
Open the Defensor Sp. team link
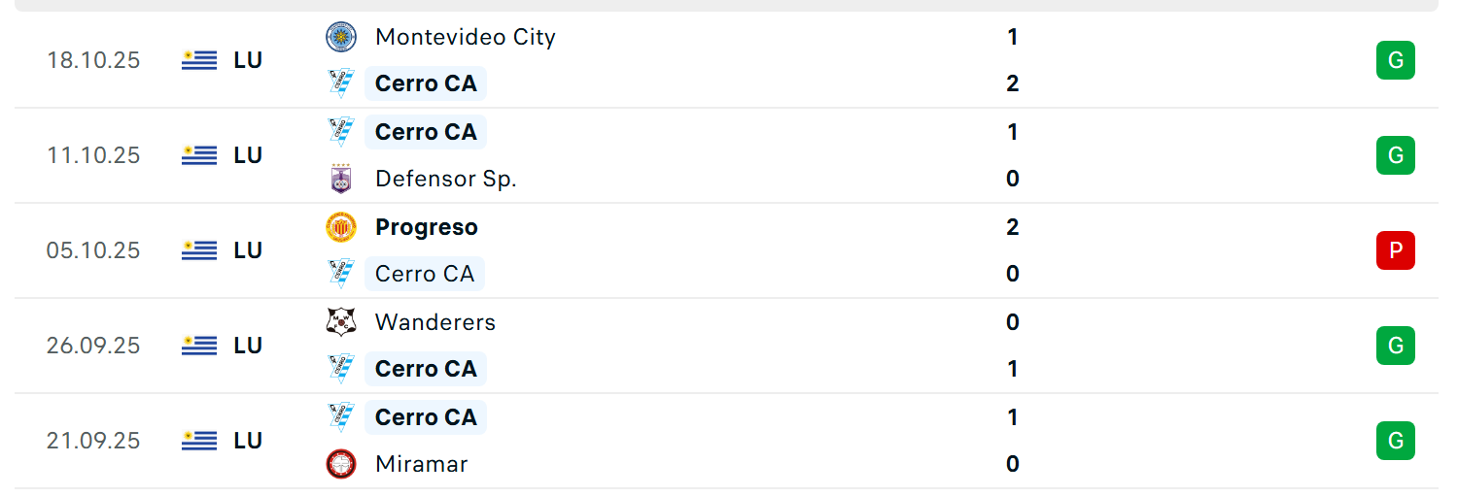(446, 179)
